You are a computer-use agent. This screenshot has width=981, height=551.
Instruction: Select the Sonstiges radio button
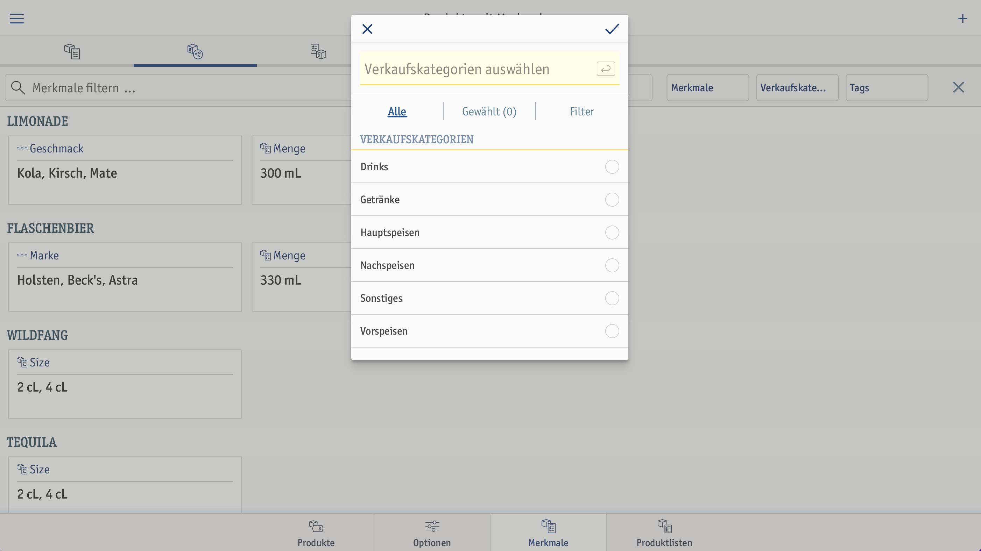612,298
